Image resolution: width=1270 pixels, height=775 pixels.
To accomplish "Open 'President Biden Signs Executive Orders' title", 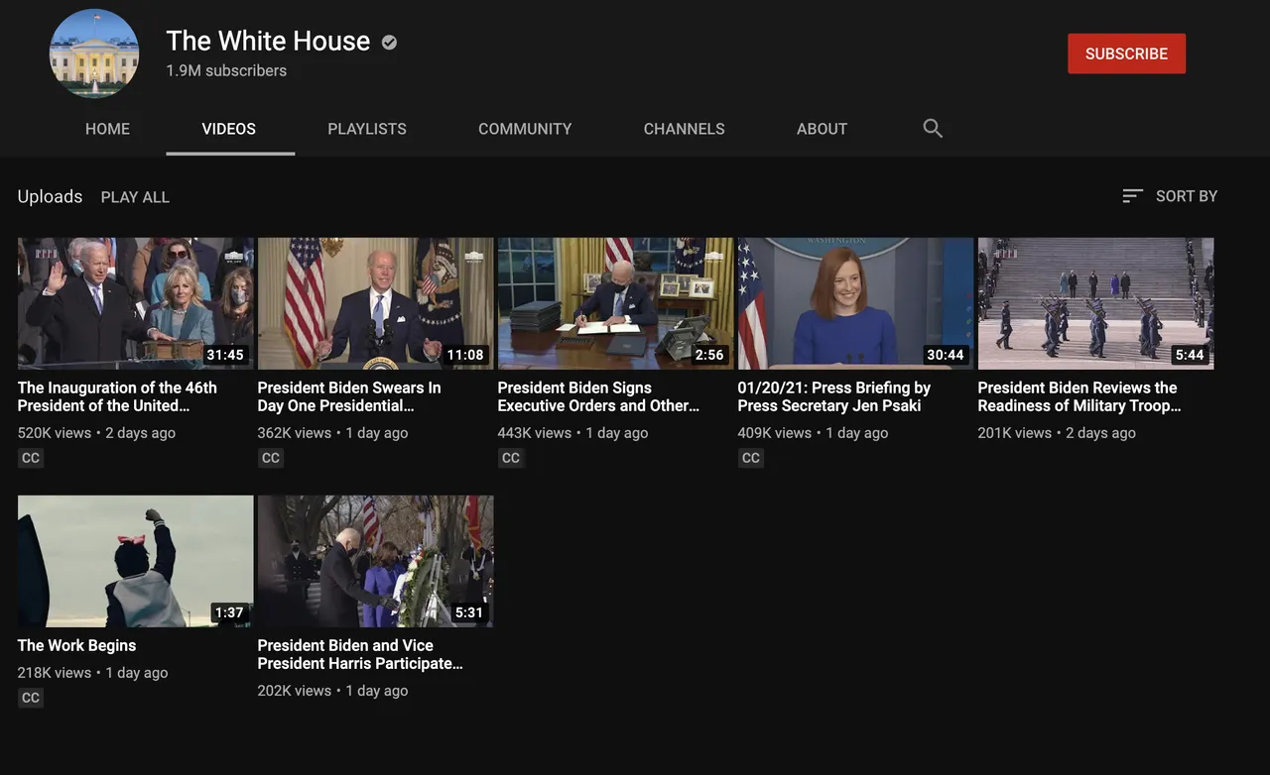I will coord(598,396).
